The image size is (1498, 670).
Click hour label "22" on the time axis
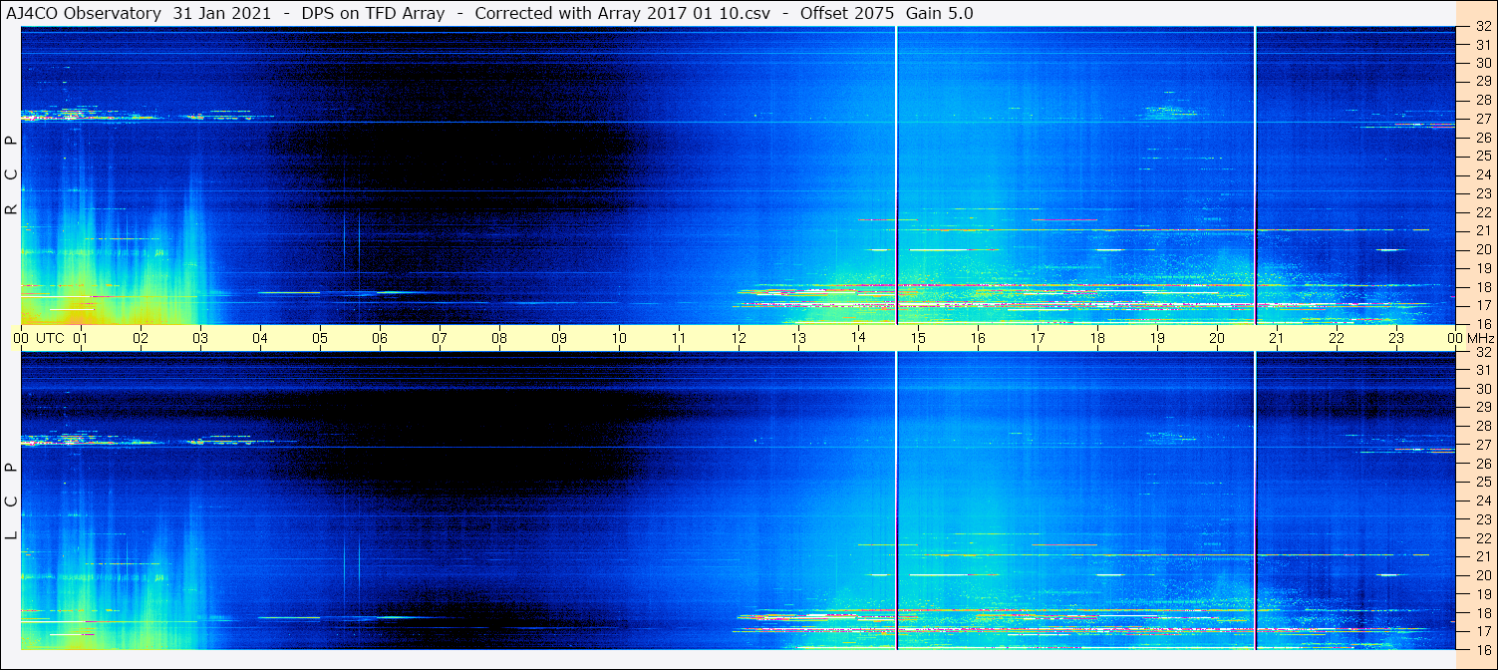[1337, 338]
